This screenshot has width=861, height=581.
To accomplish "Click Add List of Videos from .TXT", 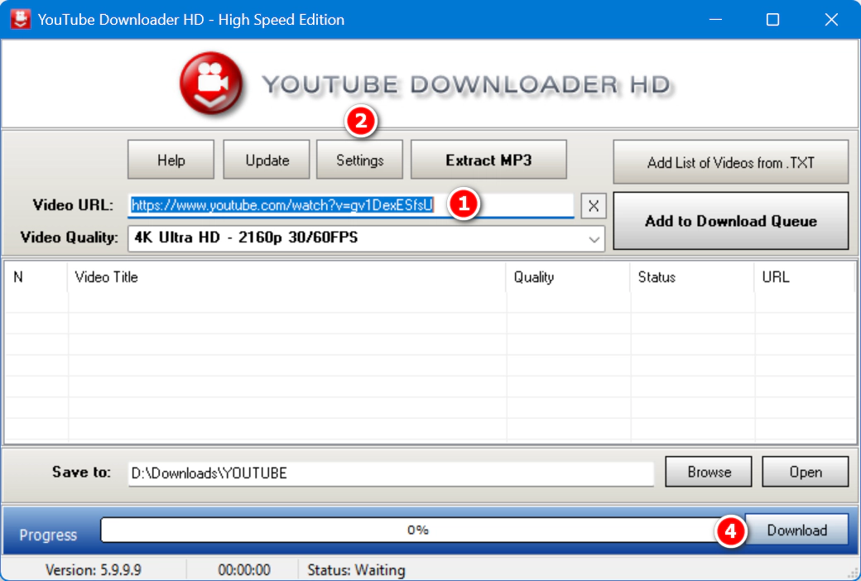I will click(x=730, y=162).
